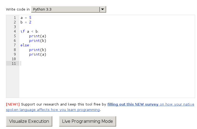
Task: Follow the 'spoken language affects how you learn programming' link text
Action: 53,110
